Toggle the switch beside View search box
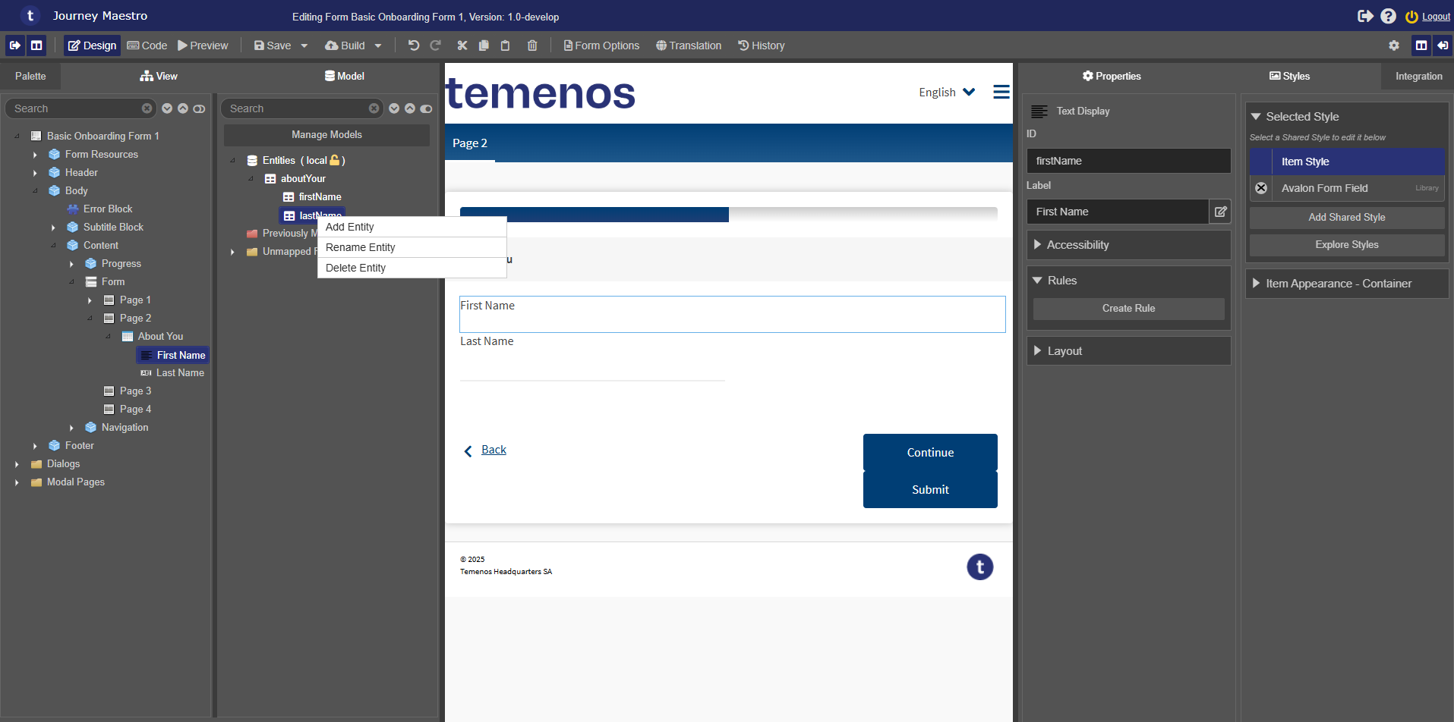Screen dimensions: 1454x722 click(x=199, y=108)
